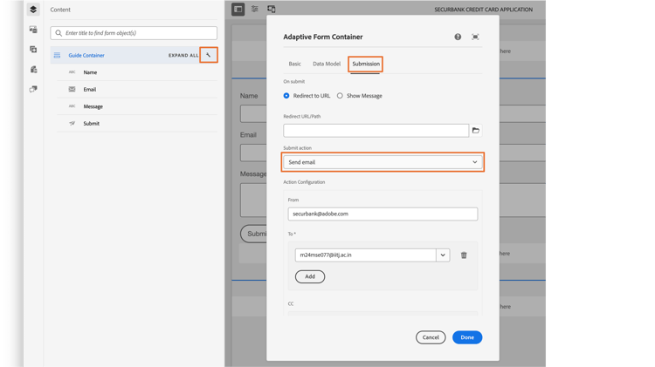This screenshot has width=655, height=367.
Task: Click the wrench configure icon
Action: pos(208,55)
